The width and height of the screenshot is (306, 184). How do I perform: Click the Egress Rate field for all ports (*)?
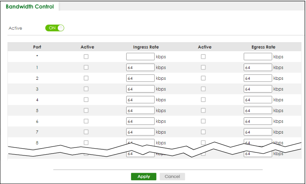pos(258,57)
